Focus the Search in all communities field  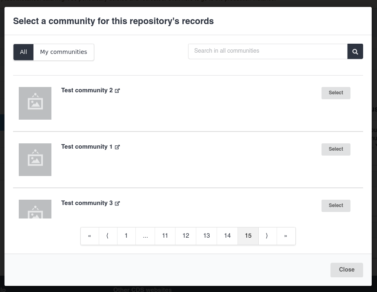click(268, 51)
